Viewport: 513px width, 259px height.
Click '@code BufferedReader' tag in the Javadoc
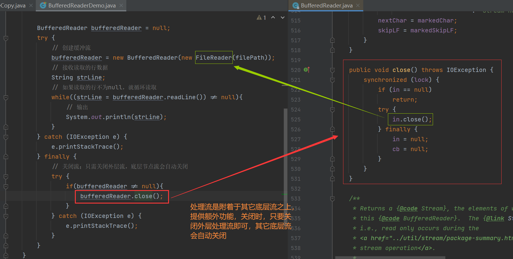click(418, 218)
